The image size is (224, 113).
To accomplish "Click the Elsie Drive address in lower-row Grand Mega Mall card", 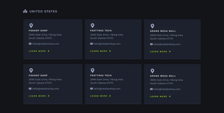I will (x=166, y=82).
